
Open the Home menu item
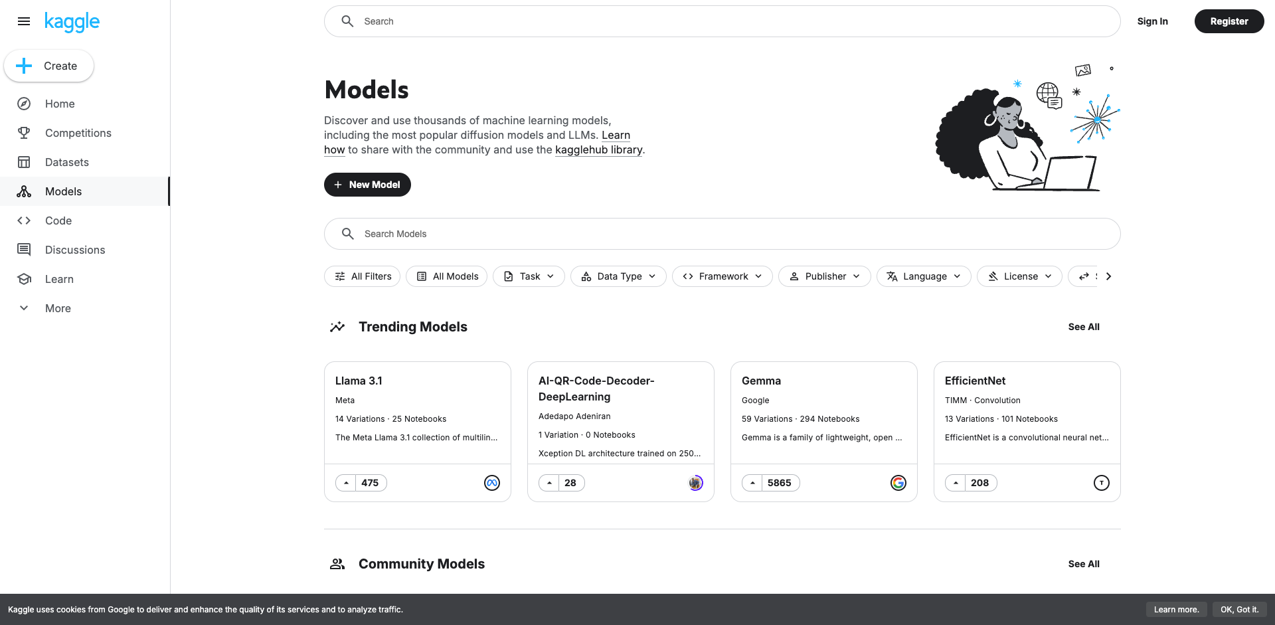pos(59,104)
